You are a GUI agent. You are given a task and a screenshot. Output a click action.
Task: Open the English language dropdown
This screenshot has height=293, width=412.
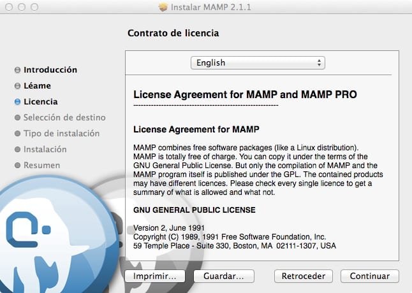(x=258, y=63)
